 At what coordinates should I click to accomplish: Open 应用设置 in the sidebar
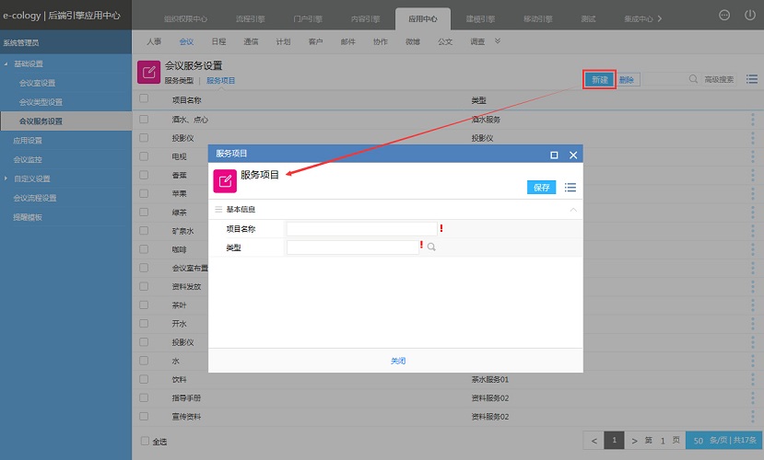coord(28,141)
